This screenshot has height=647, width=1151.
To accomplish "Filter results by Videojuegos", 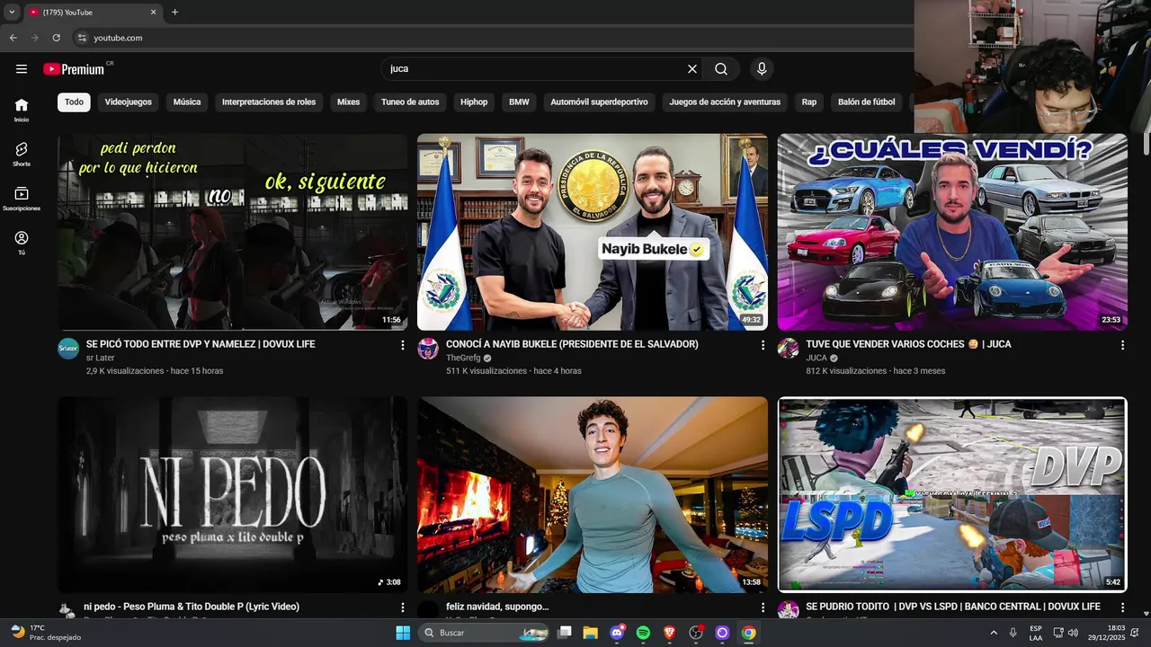I will point(128,102).
